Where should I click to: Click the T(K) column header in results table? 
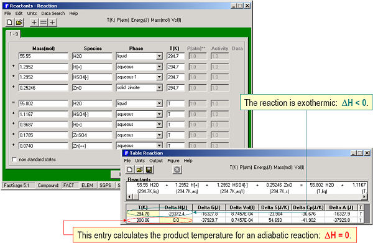(x=143, y=207)
